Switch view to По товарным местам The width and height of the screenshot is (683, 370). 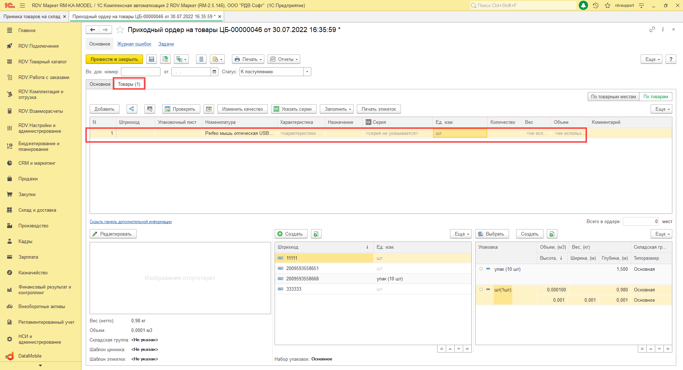coord(613,97)
